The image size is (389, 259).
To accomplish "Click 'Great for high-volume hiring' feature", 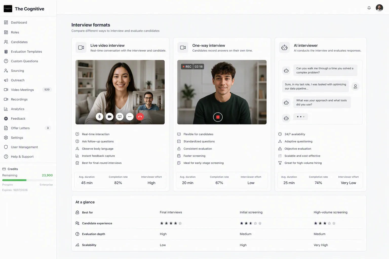I will [x=303, y=163].
